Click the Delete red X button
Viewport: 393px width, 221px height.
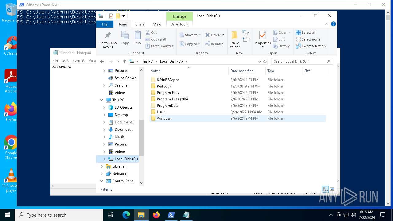[213, 35]
